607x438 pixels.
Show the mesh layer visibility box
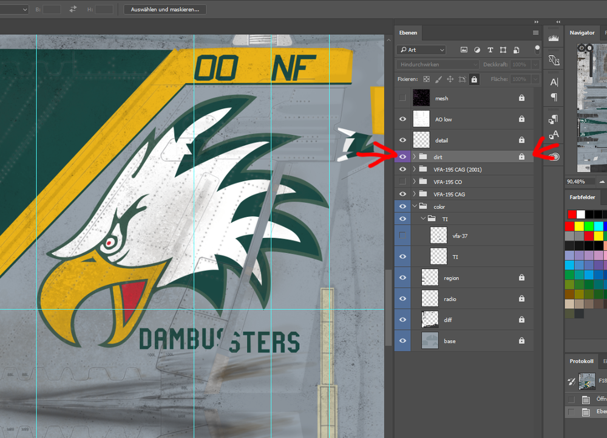tap(402, 98)
